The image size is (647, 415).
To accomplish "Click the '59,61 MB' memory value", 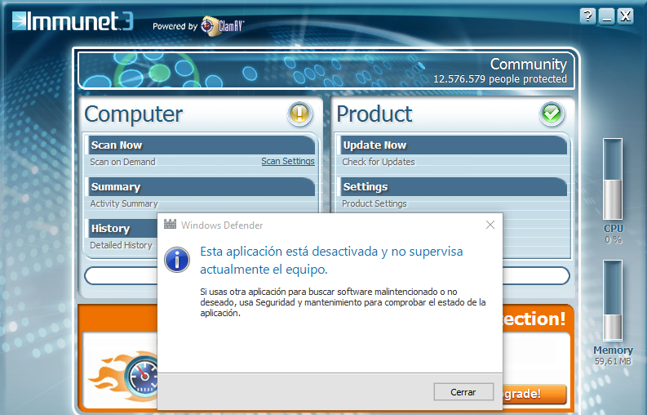I will pyautogui.click(x=613, y=361).
